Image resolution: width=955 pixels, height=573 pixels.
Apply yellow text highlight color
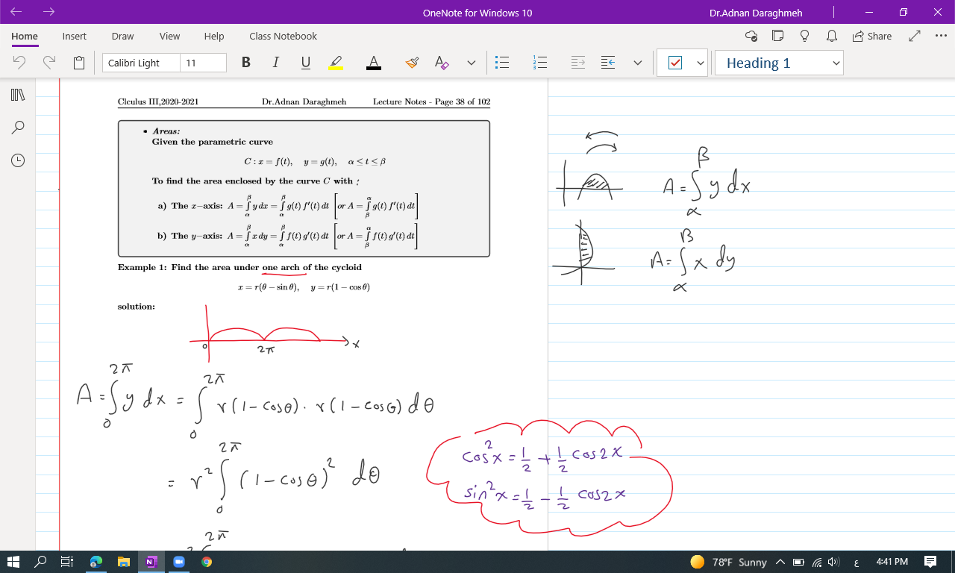coord(336,63)
